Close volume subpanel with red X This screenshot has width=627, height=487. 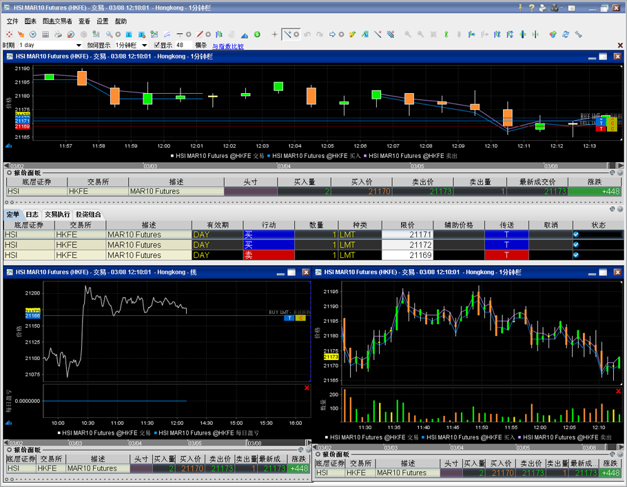click(x=618, y=391)
